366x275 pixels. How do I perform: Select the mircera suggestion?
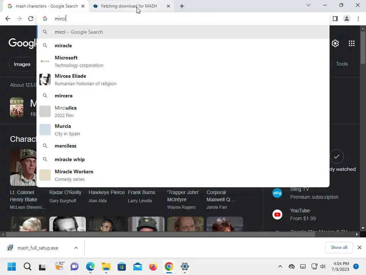(183, 96)
